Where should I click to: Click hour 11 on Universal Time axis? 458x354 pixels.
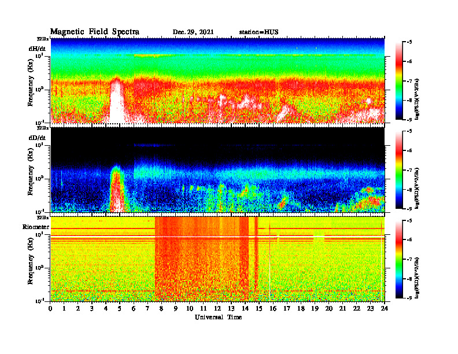pos(204,309)
